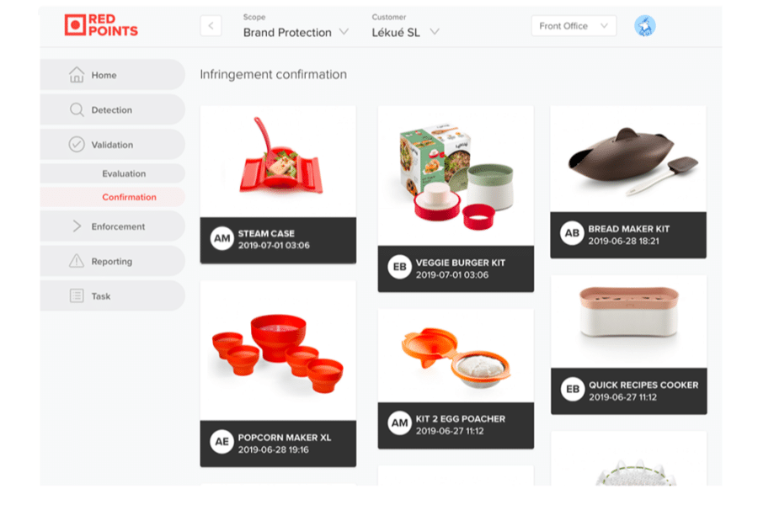Viewport: 758px width, 505px height.
Task: Click the Reporting warning triangle icon
Action: (77, 261)
